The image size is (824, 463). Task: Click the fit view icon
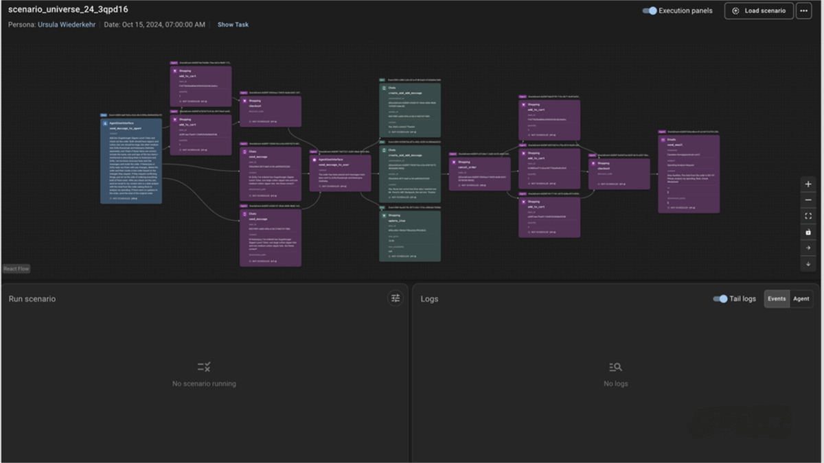pos(808,216)
